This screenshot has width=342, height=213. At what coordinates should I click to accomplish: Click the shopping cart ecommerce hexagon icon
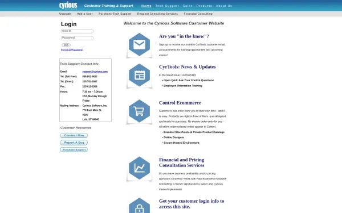(139, 111)
